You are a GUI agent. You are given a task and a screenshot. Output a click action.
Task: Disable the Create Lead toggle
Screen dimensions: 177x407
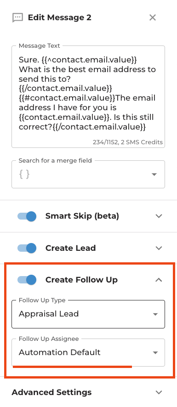pos(27,248)
